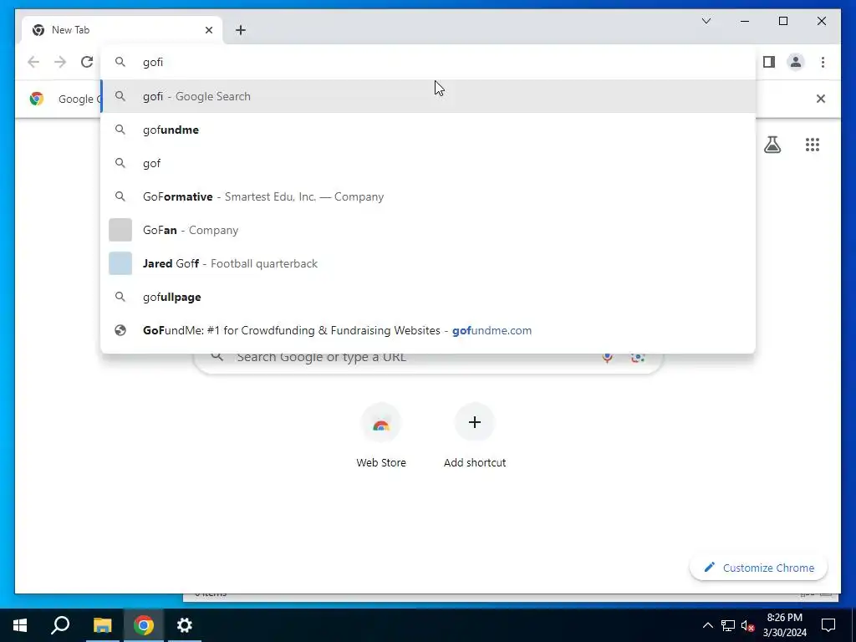This screenshot has width=856, height=642.
Task: Open the GoFundMe gofundme.com URL suggestion
Action: coord(429,330)
